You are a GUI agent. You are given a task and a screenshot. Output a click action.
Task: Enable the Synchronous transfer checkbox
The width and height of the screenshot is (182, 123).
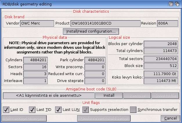(x=133, y=110)
